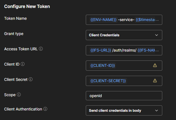Expand the Client Authentication dropdown chevron
The height and width of the screenshot is (120, 176).
pos(157,110)
